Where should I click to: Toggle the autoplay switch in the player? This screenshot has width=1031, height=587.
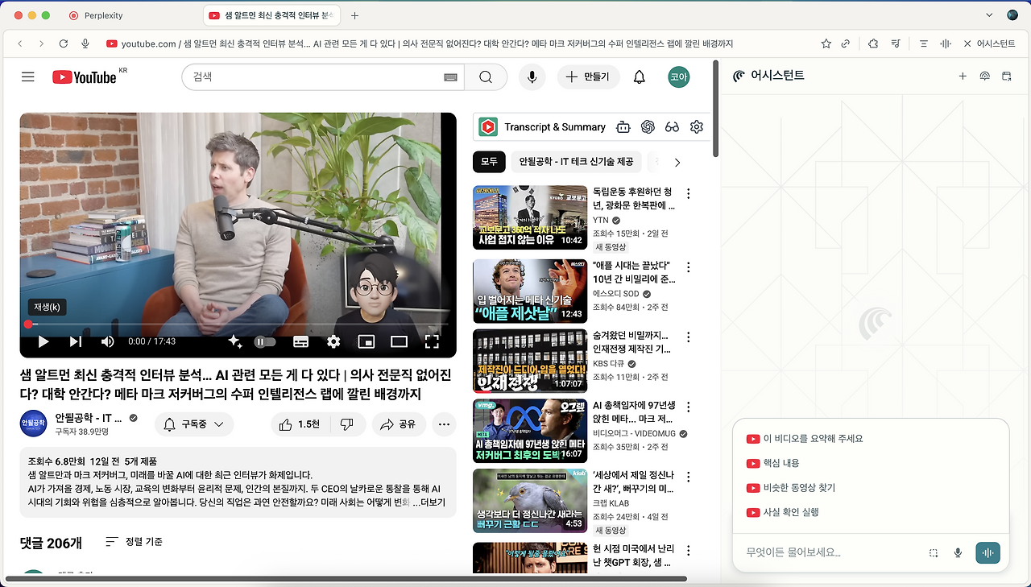click(x=265, y=341)
